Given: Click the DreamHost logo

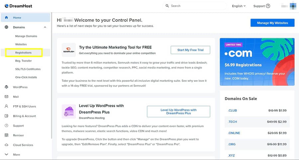Looking at the screenshot, I should (19, 6).
